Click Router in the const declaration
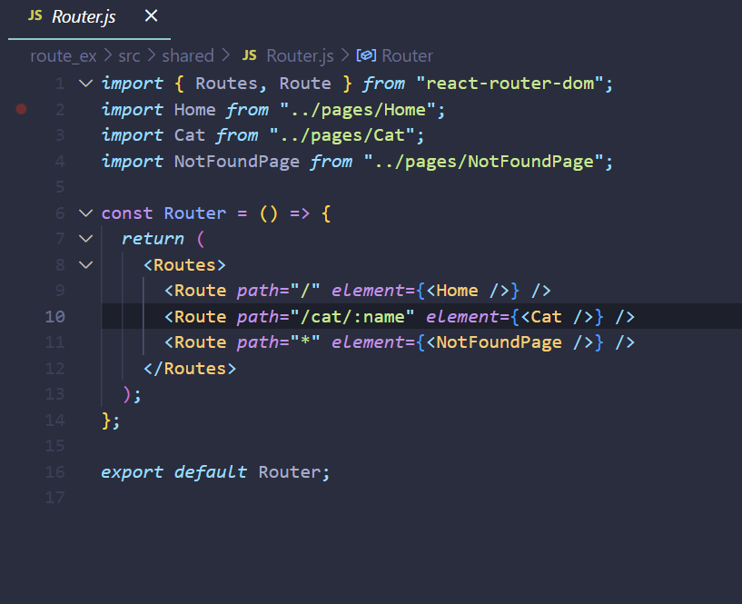Screen dimensions: 742x604 tap(195, 213)
